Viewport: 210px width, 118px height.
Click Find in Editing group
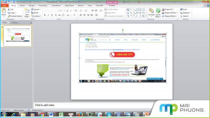(x=183, y=9)
